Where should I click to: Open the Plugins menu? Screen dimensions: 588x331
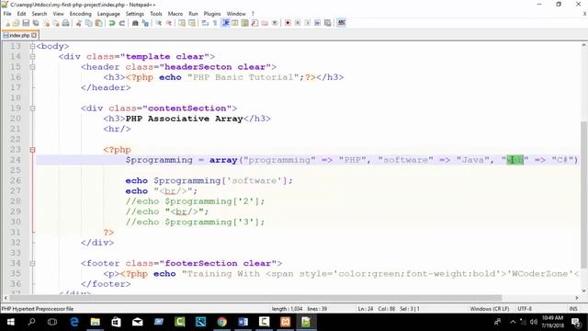(x=212, y=14)
